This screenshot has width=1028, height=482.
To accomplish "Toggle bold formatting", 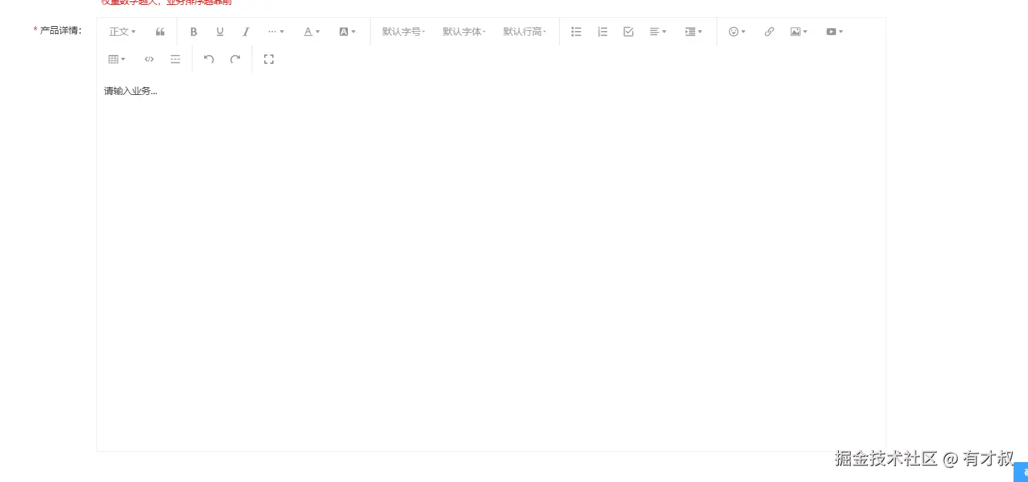I will coord(194,32).
